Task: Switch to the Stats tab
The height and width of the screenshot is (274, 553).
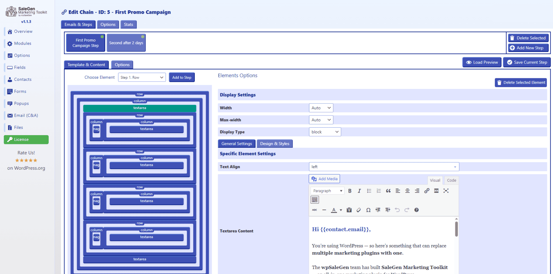Action: coord(128,24)
